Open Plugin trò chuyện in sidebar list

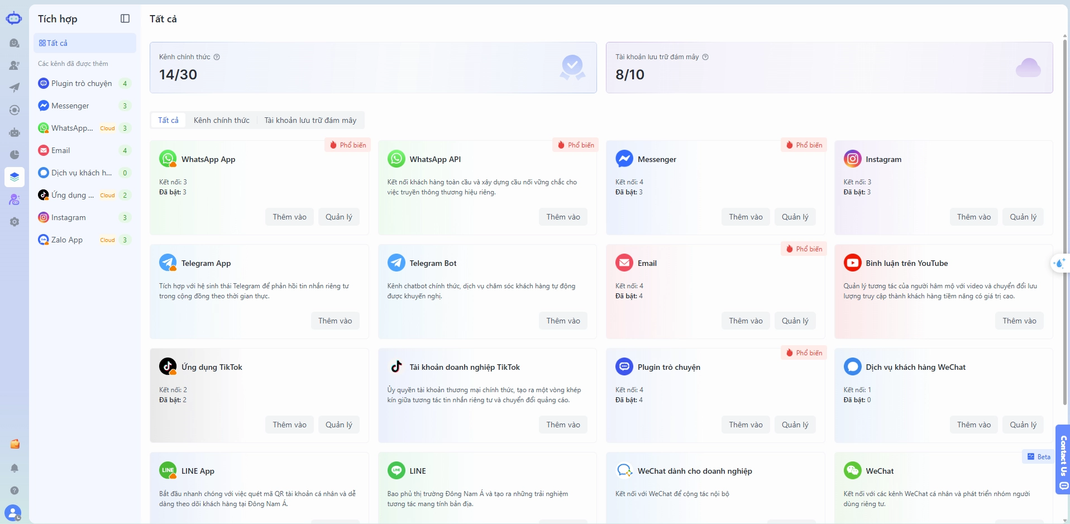[x=85, y=83]
